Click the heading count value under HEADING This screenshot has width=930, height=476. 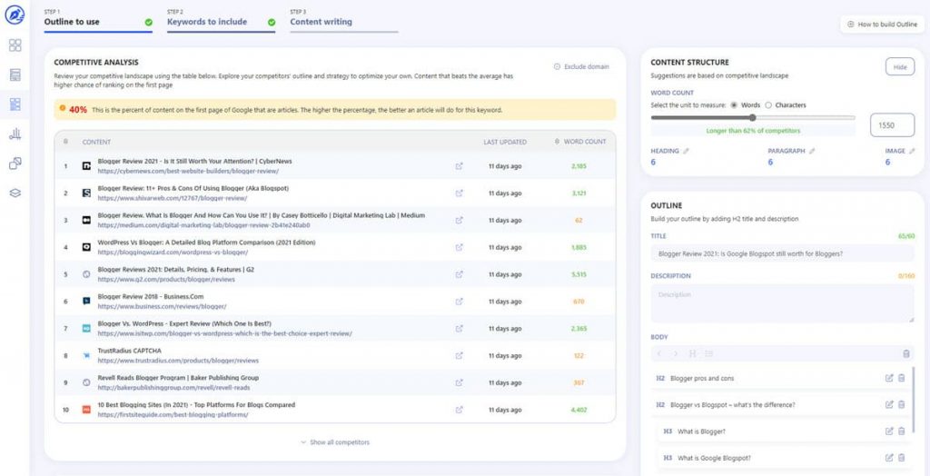(x=653, y=162)
